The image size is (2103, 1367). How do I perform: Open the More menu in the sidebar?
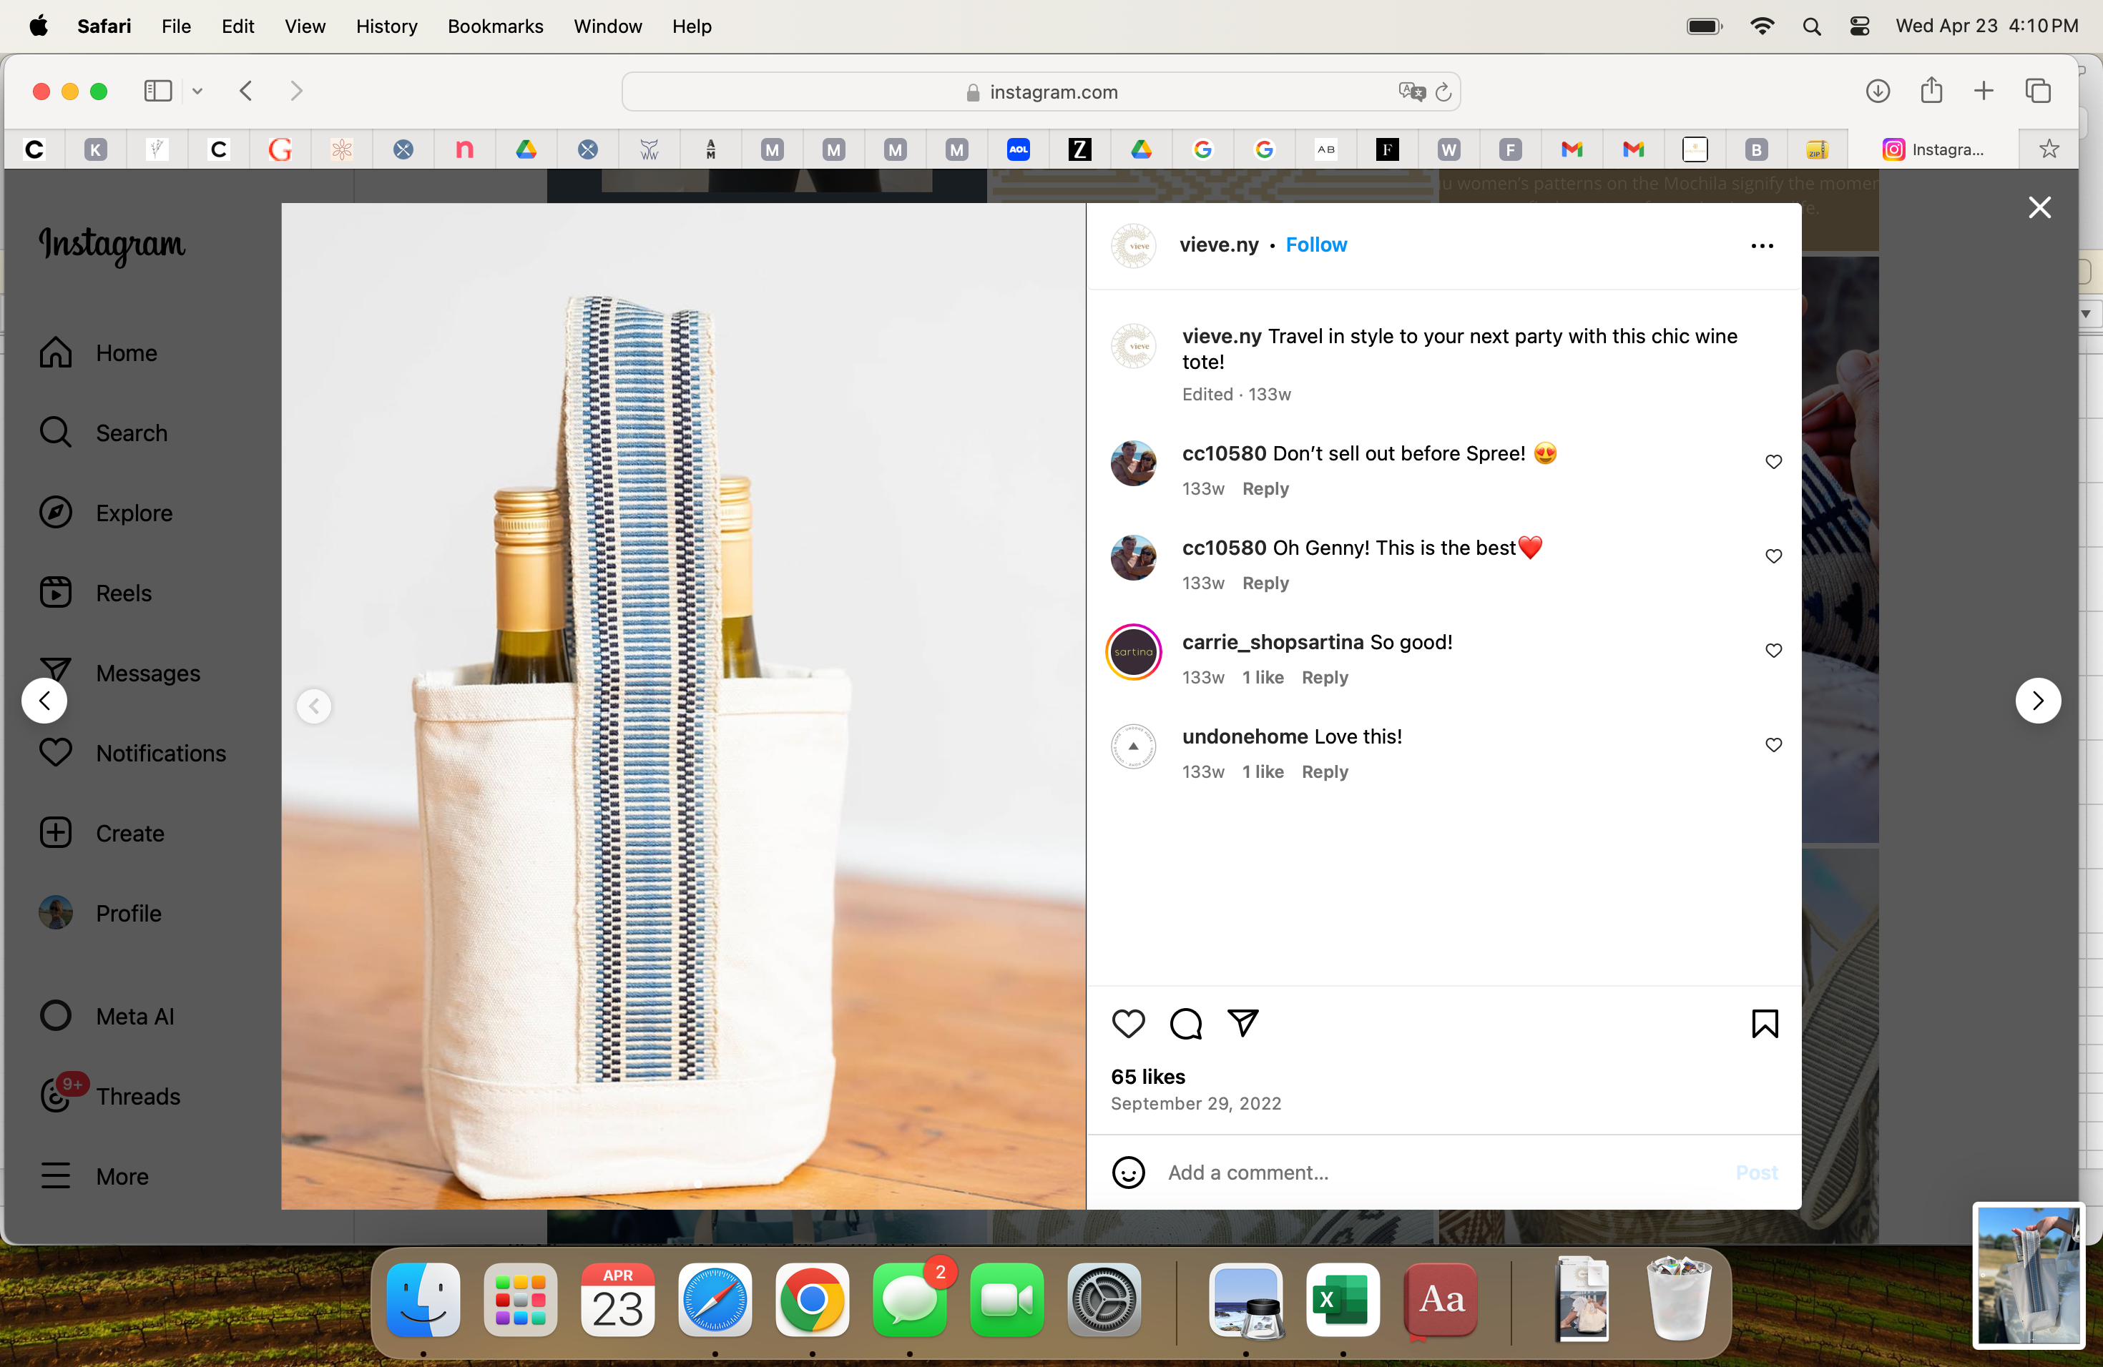click(94, 1176)
